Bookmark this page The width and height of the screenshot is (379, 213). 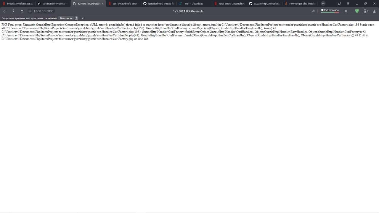(x=346, y=11)
